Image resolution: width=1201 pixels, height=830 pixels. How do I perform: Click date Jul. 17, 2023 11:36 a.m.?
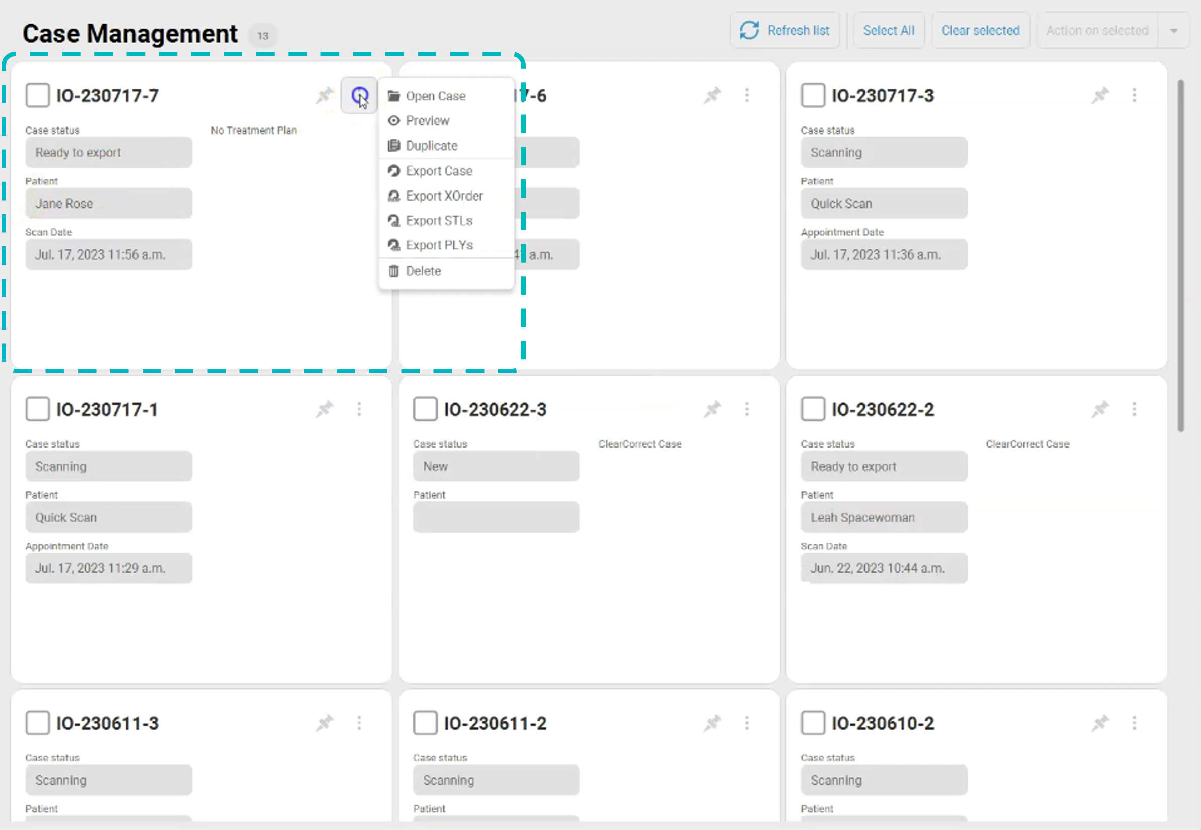point(884,254)
